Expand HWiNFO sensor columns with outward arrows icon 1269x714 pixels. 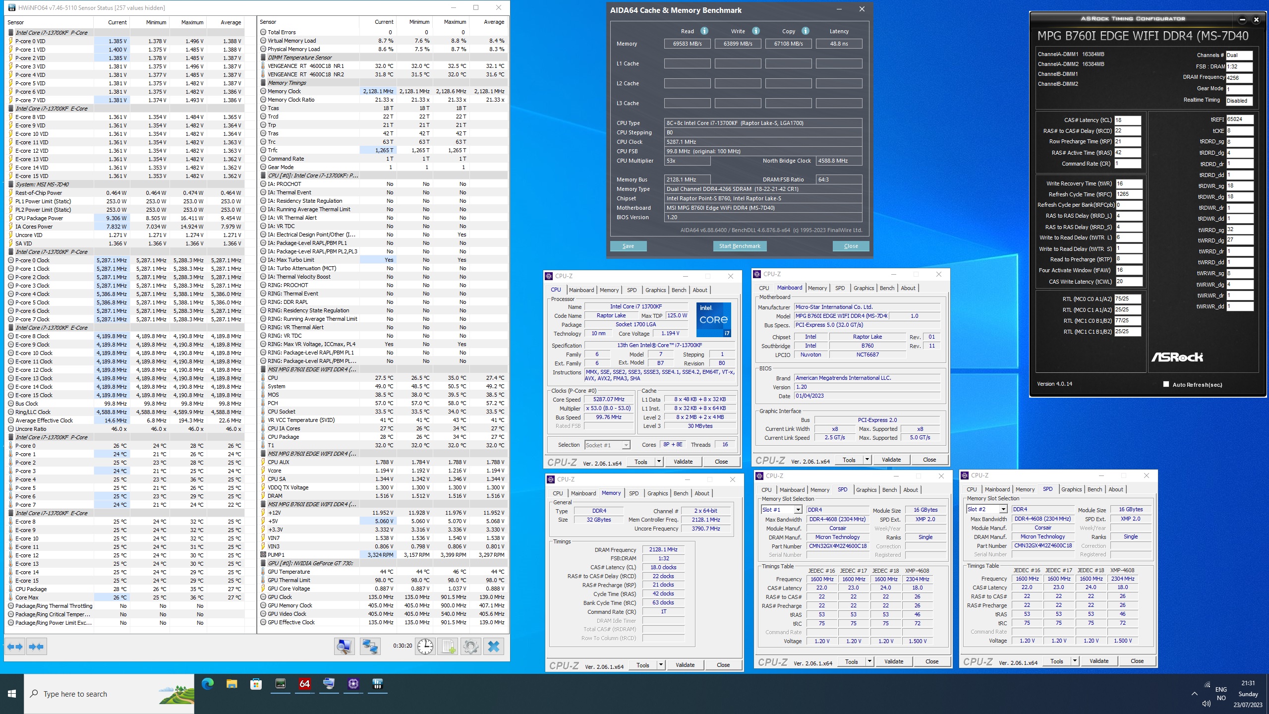(15, 647)
